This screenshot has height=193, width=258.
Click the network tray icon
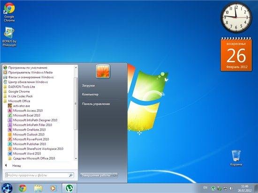(x=226, y=188)
